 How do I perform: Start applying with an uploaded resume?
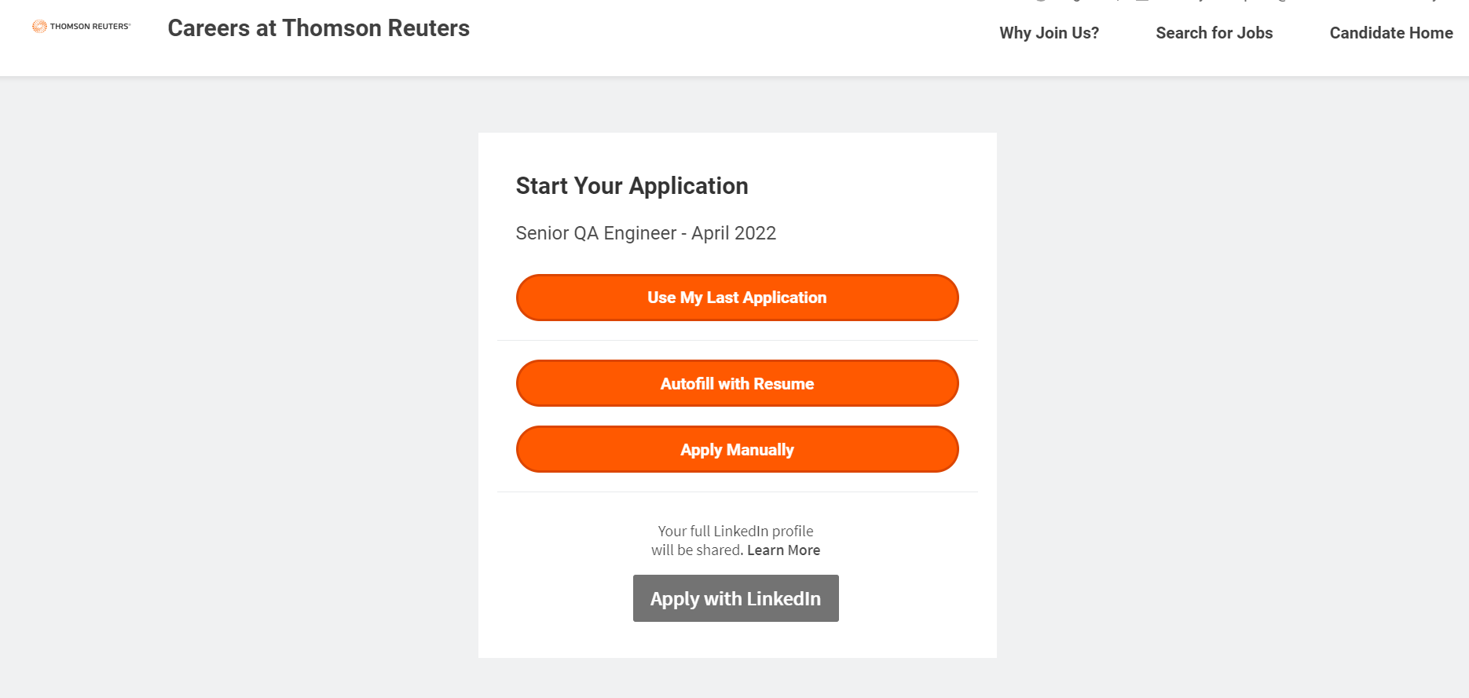[737, 384]
